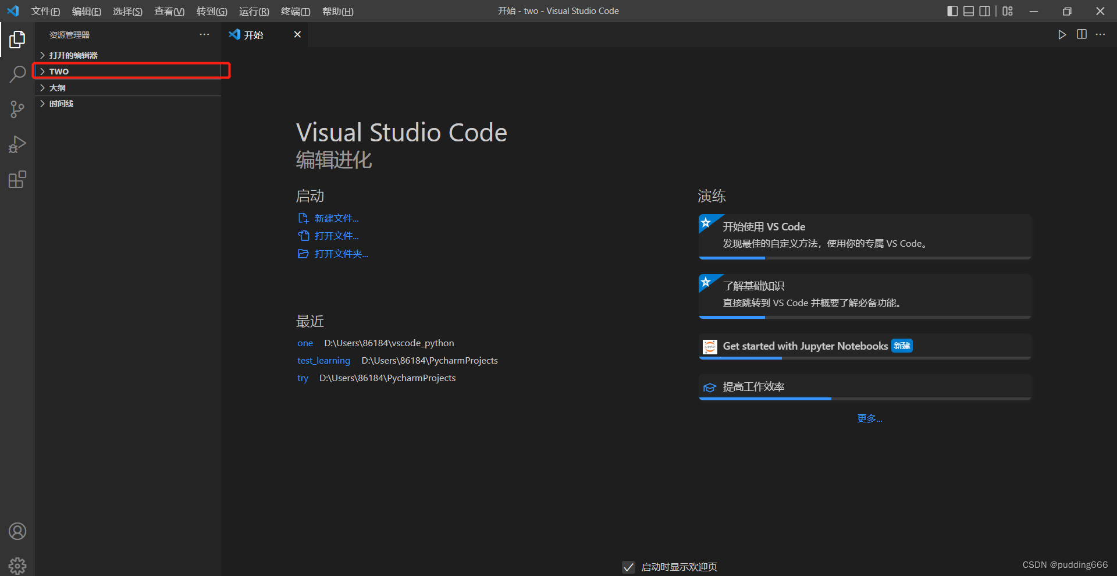Image resolution: width=1117 pixels, height=576 pixels.
Task: Toggle 启动时显示欢迎页 checkbox
Action: click(628, 567)
